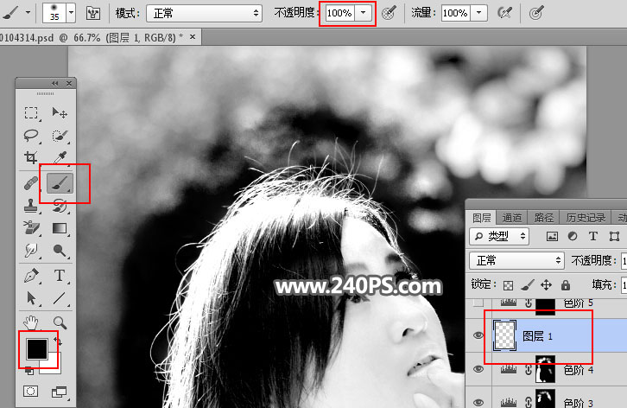Open brush opacity slider dropdown arrow
The height and width of the screenshot is (408, 627).
[363, 13]
